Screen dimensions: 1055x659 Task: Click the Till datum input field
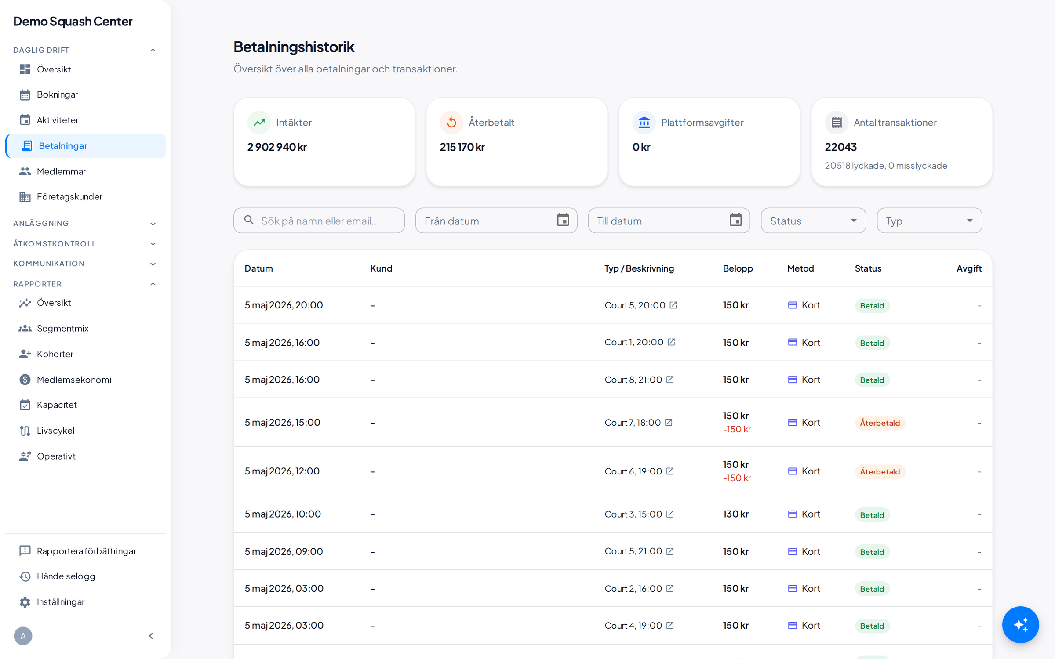(x=669, y=221)
